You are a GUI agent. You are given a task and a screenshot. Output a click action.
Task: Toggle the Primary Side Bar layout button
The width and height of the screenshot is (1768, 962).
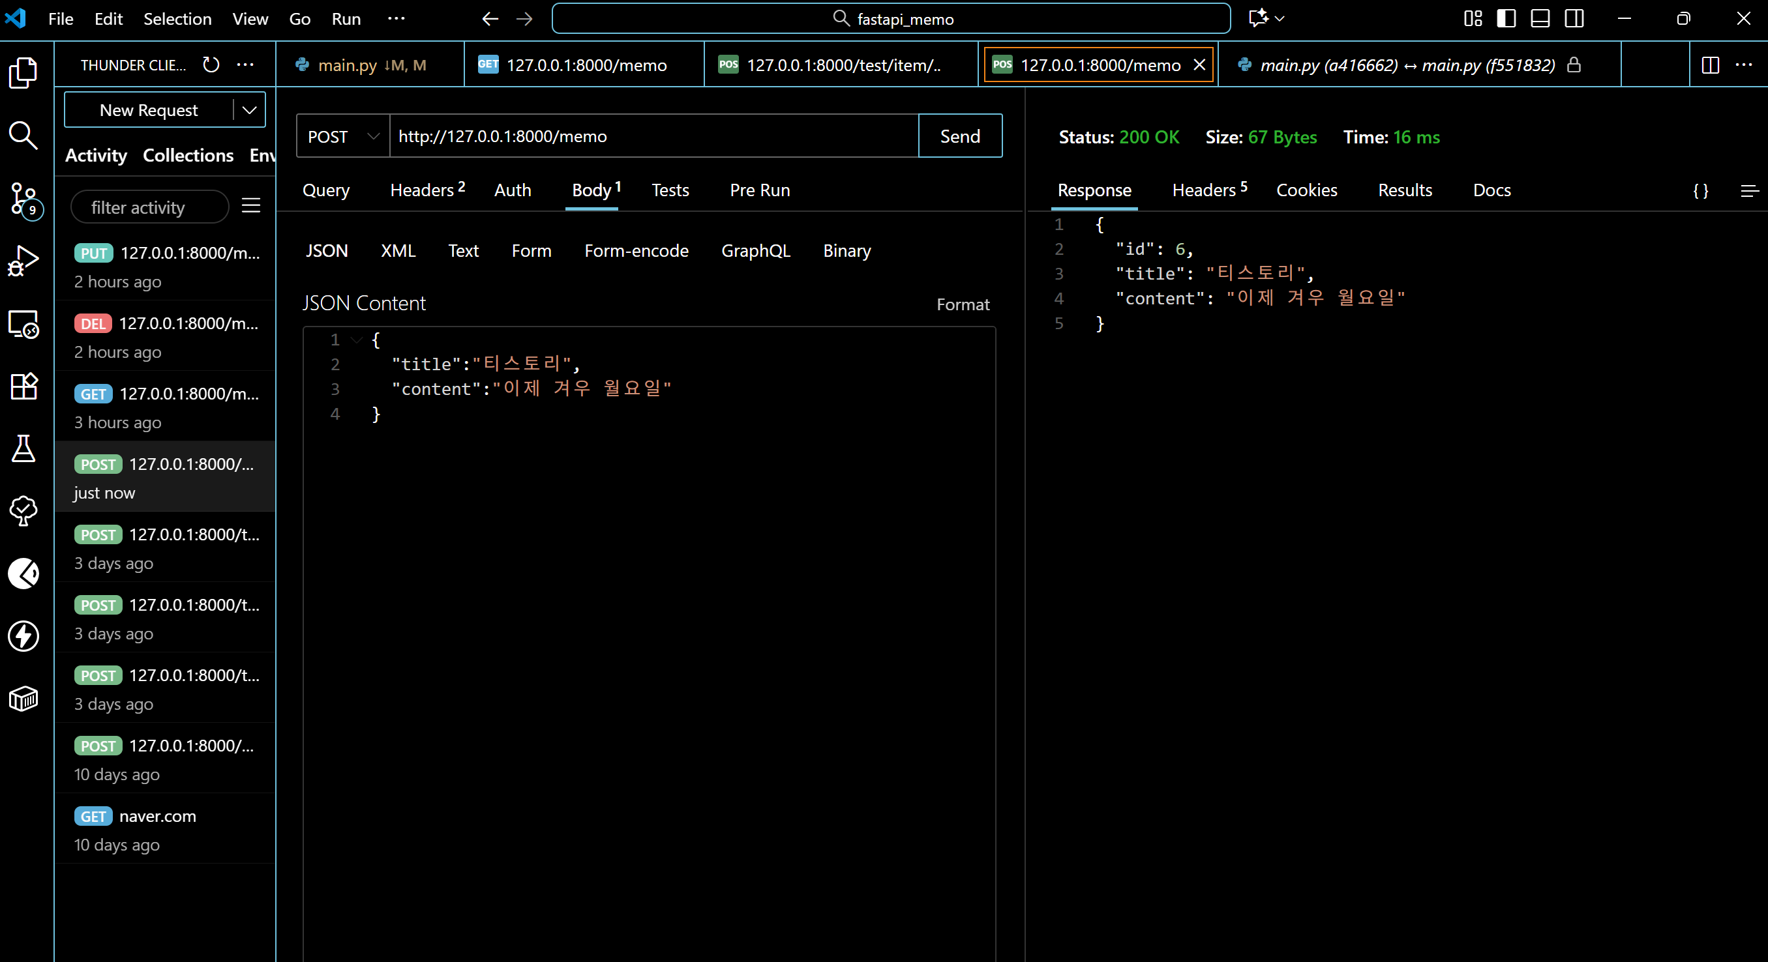pyautogui.click(x=1506, y=18)
